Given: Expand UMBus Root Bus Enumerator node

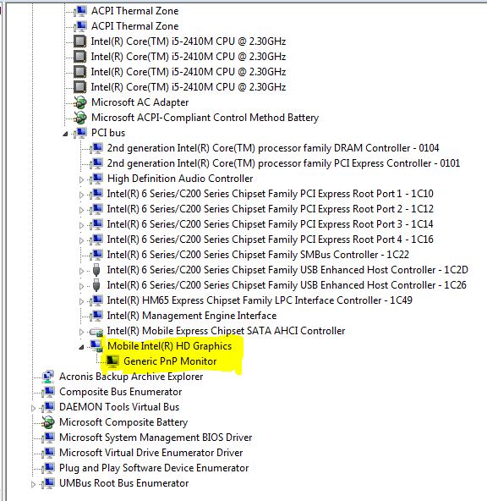Looking at the screenshot, I should click(33, 484).
